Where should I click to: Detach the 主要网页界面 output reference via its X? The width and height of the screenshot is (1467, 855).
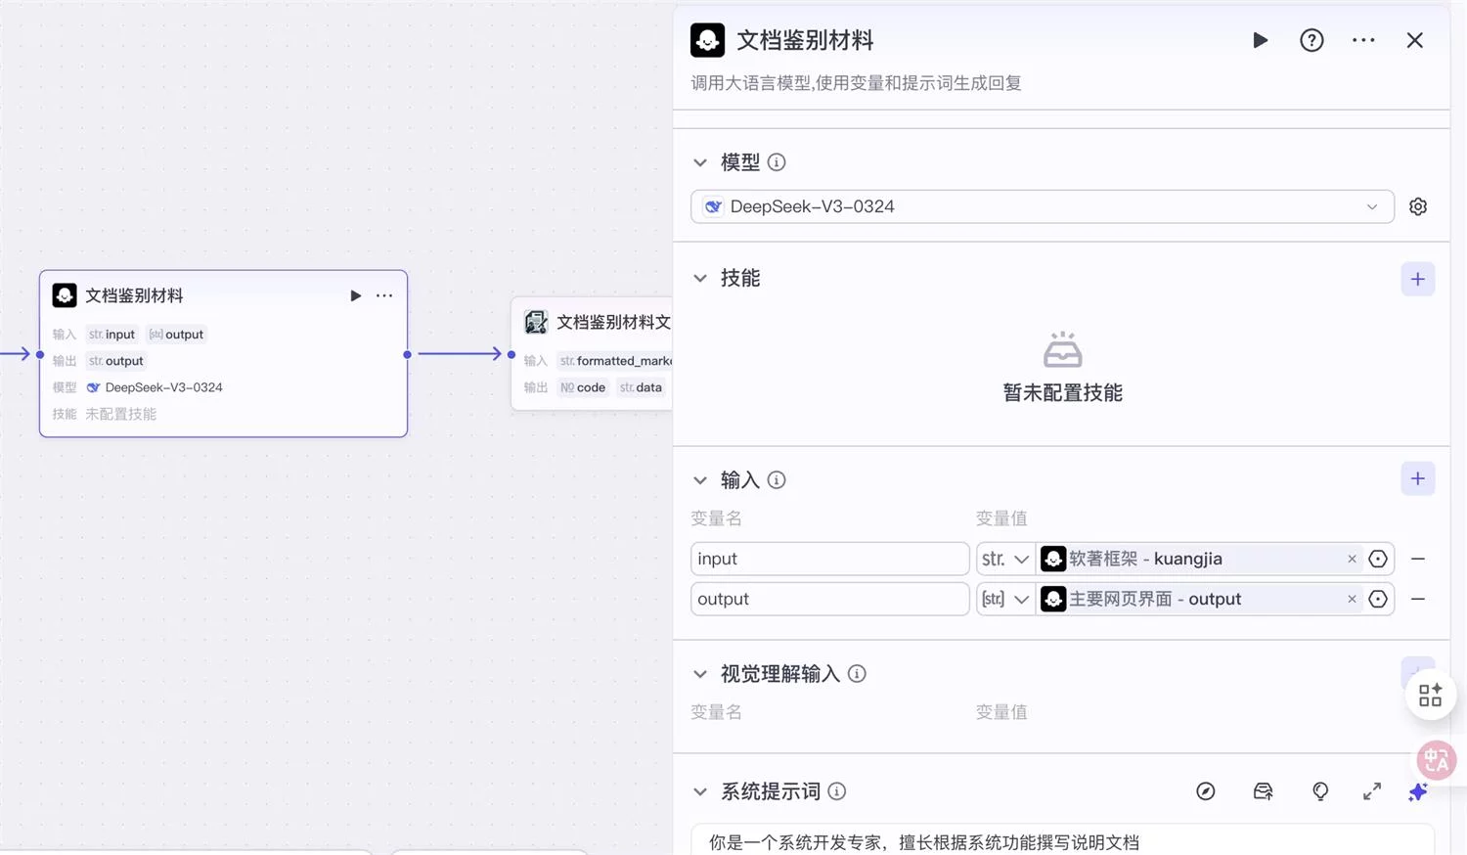1352,599
